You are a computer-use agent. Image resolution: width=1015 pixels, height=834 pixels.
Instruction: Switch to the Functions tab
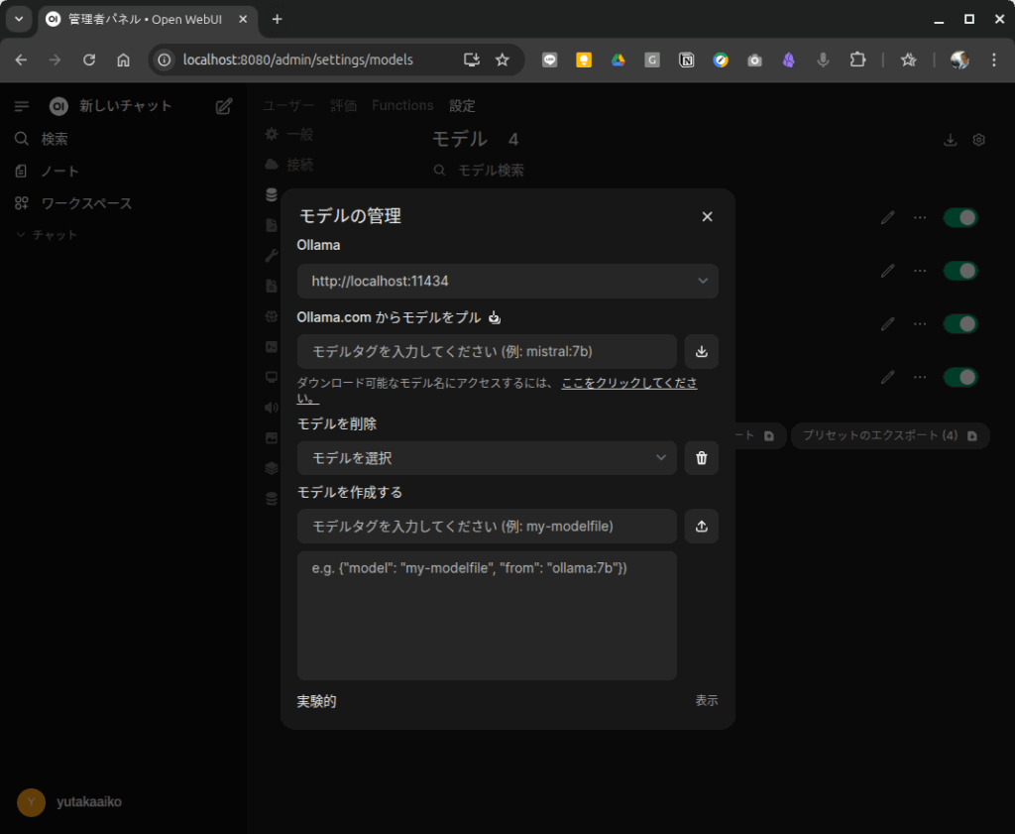point(402,105)
